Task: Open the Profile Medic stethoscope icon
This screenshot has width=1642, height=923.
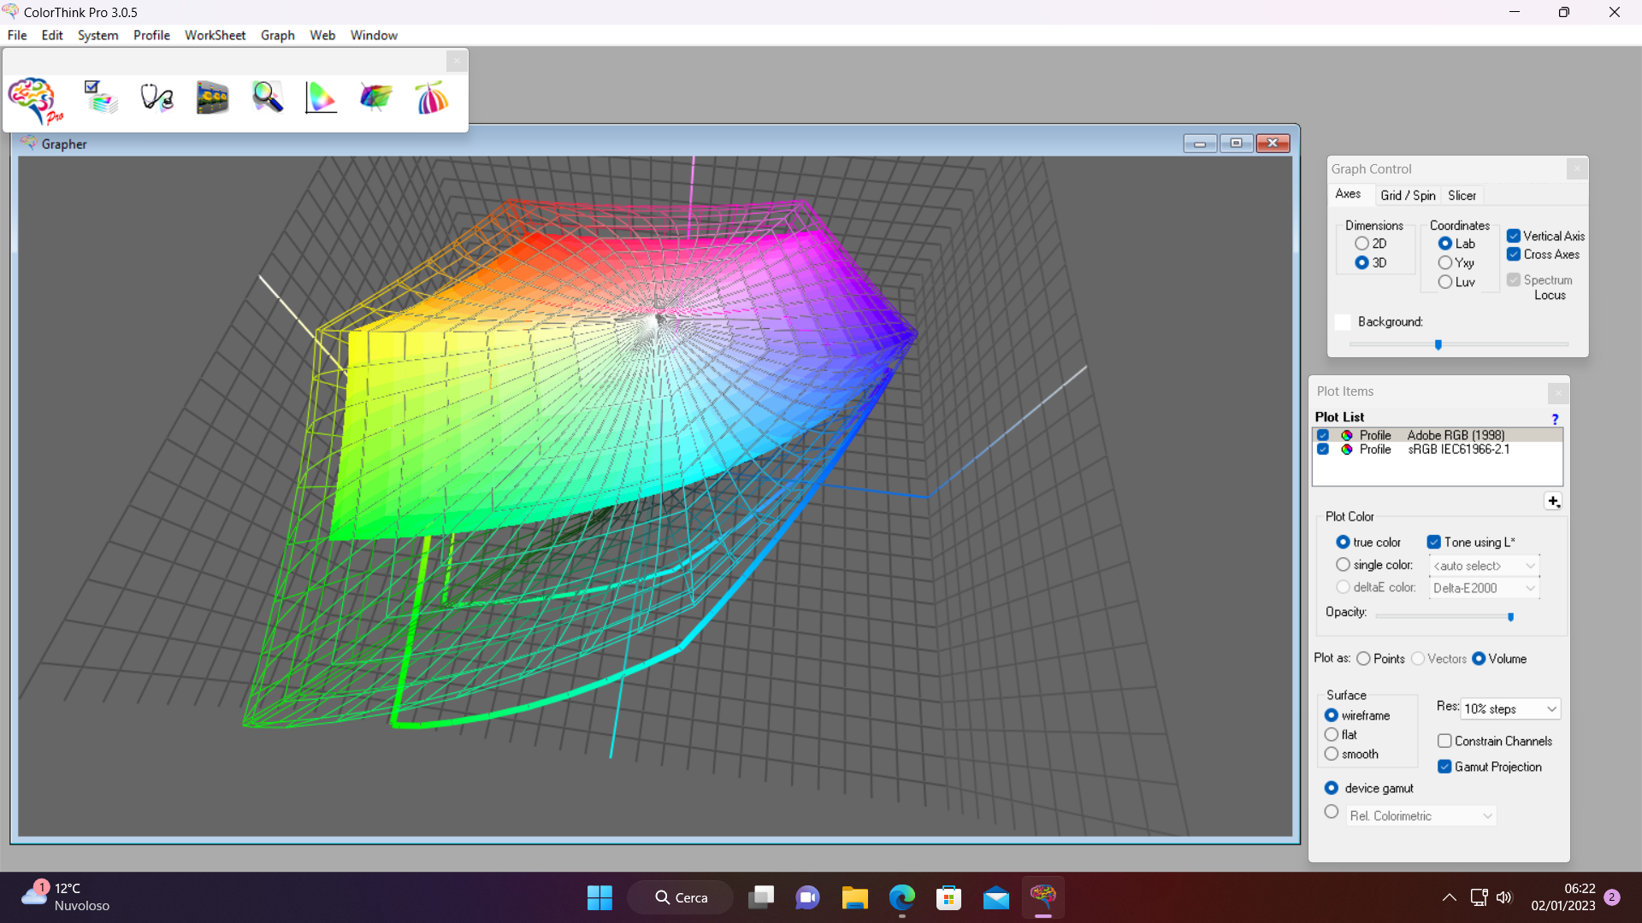Action: point(157,98)
